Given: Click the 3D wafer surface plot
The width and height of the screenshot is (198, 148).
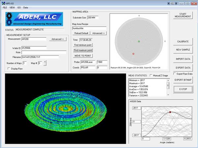Looking at the screenshot, I should [x=65, y=109].
